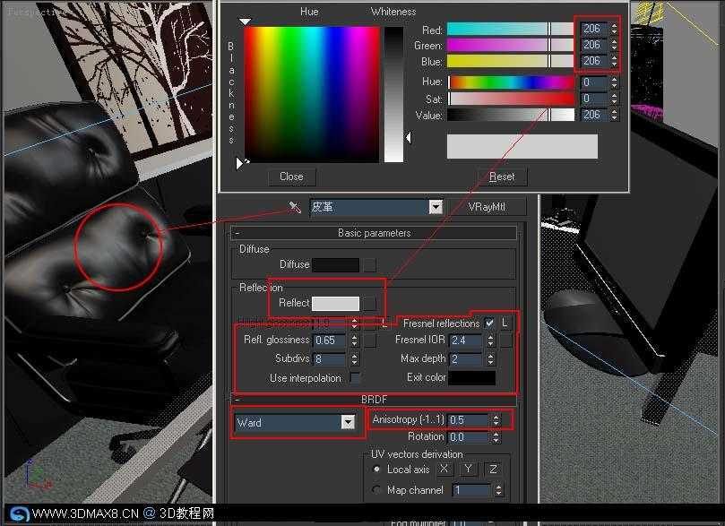
Task: Click the Hue gradient slider bar
Action: (x=511, y=82)
